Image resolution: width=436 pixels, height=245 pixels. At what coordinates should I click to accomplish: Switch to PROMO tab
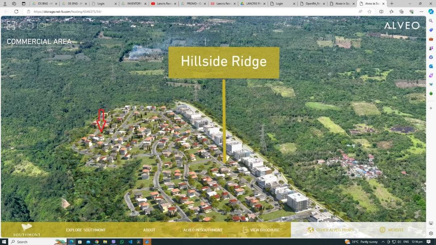click(x=193, y=4)
